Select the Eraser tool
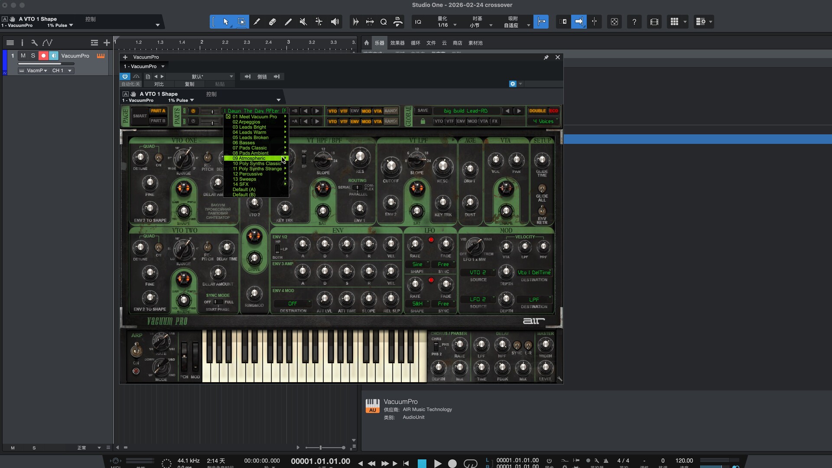832x468 pixels. coord(273,22)
